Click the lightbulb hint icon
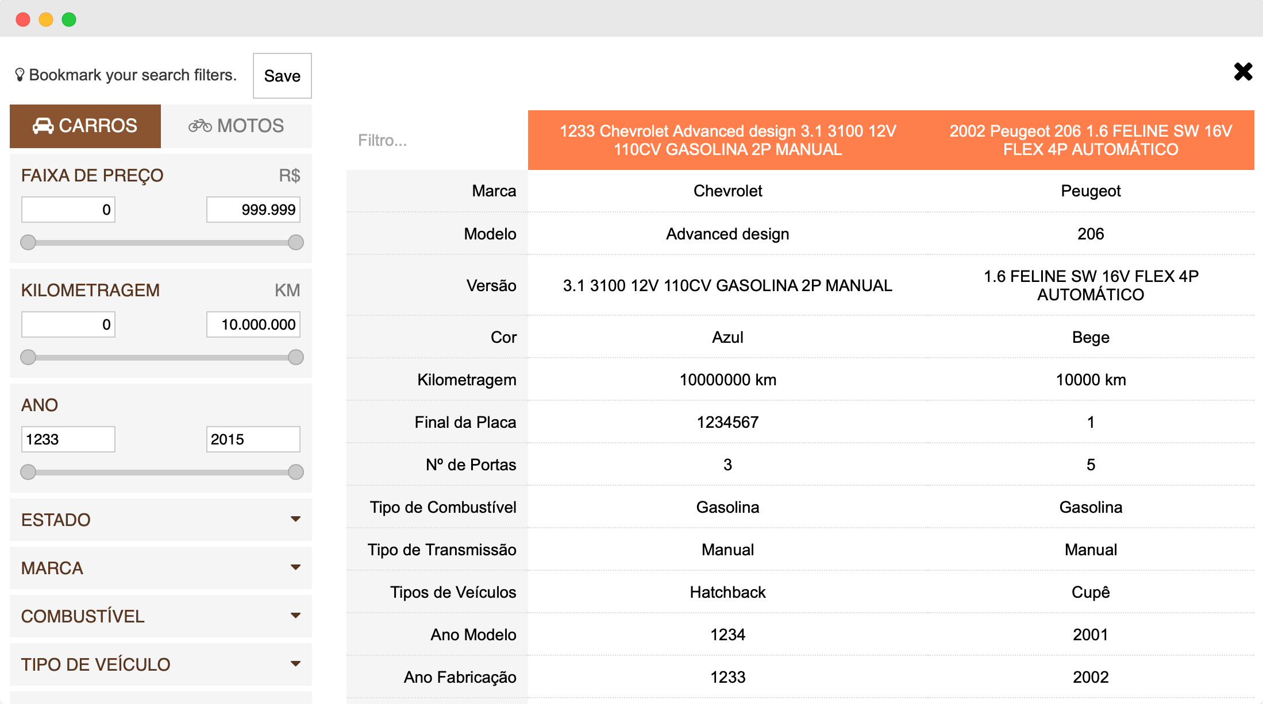The height and width of the screenshot is (704, 1263). pos(20,75)
